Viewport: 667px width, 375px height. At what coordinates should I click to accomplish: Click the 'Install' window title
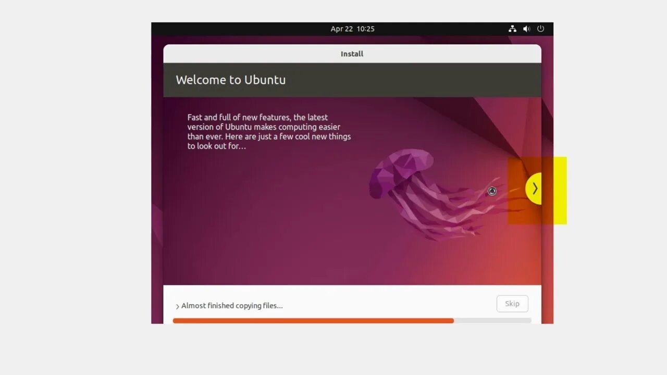(x=352, y=54)
